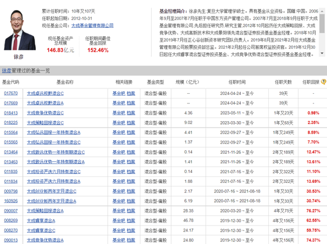Viewport: 327px width, 244px height.
Task: Click the biography scrollbar up arrow
Action: pos(322,11)
